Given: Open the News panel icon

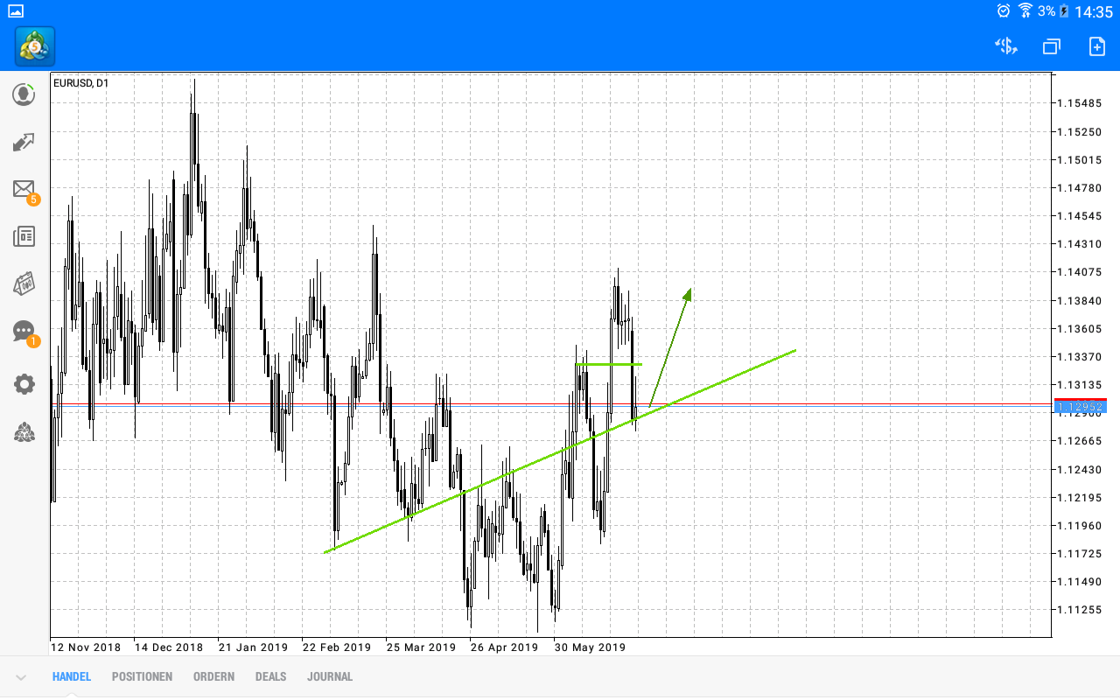Looking at the screenshot, I should point(24,236).
